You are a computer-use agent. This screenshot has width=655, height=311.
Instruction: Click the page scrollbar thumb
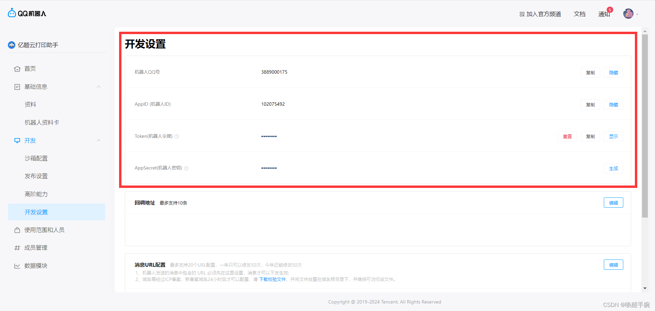click(x=645, y=125)
